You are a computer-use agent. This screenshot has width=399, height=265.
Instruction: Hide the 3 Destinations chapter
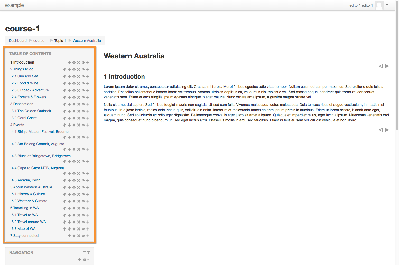point(83,104)
